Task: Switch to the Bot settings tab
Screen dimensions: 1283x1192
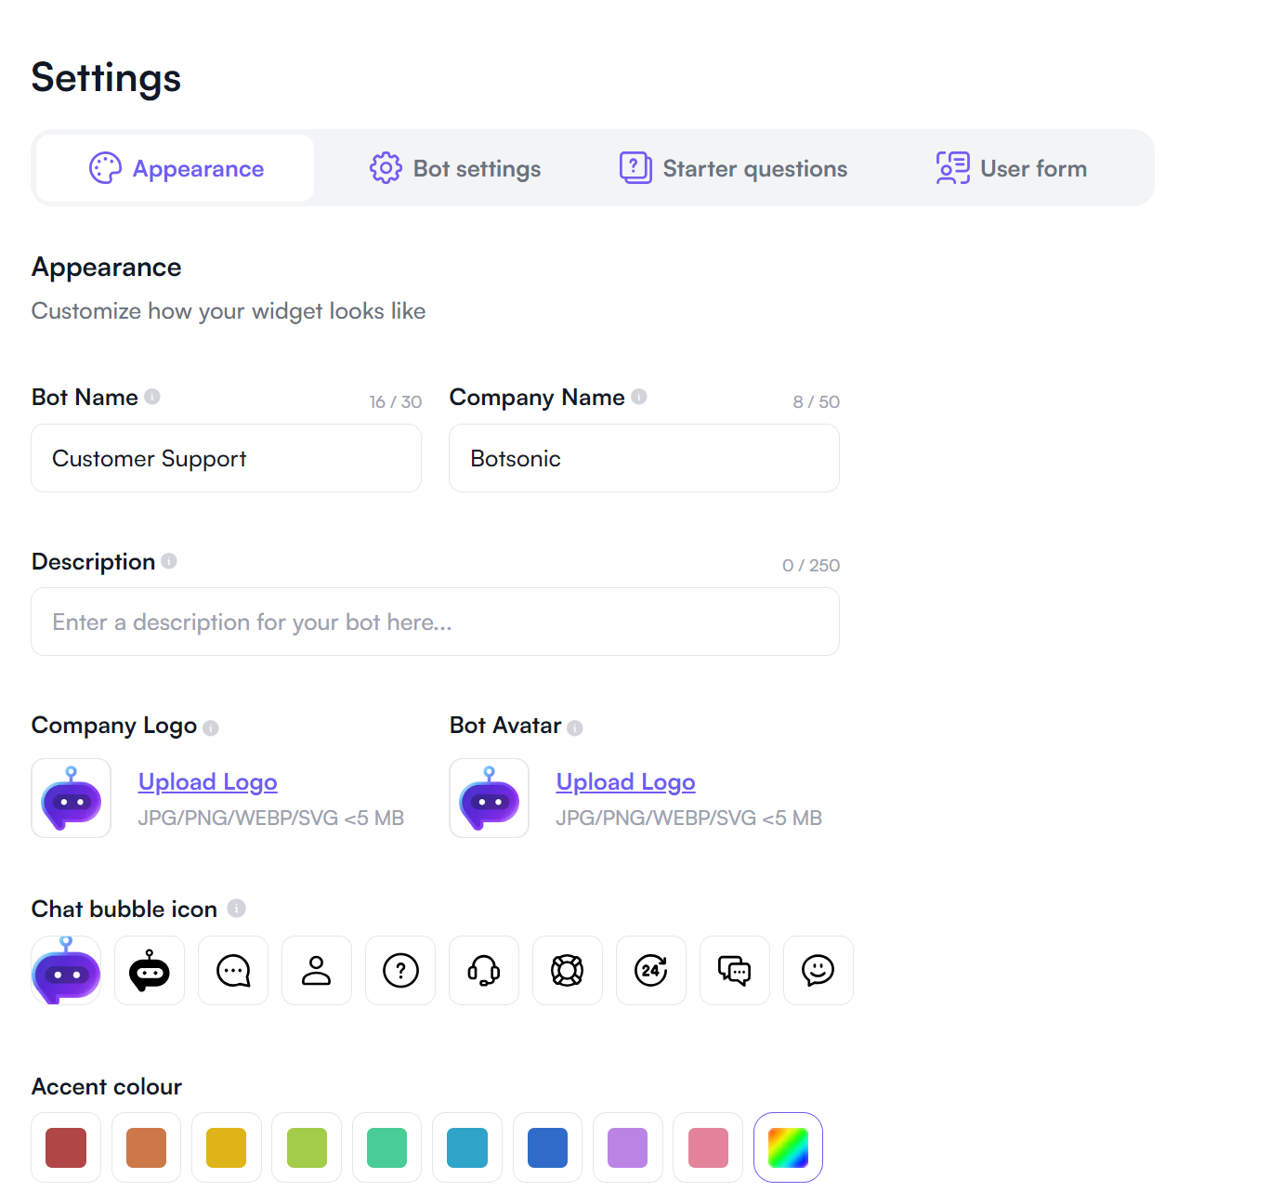Action: tap(454, 168)
